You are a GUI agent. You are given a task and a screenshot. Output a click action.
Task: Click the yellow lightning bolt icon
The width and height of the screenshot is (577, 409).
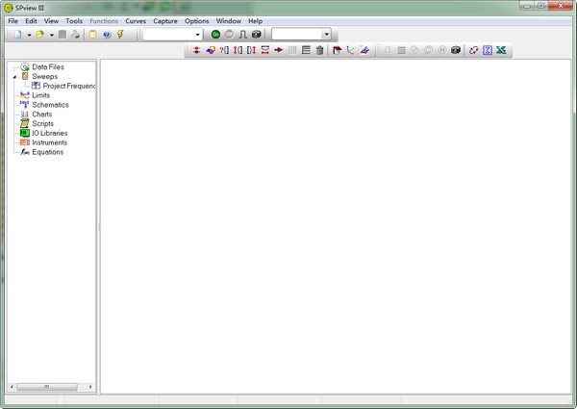click(x=120, y=35)
